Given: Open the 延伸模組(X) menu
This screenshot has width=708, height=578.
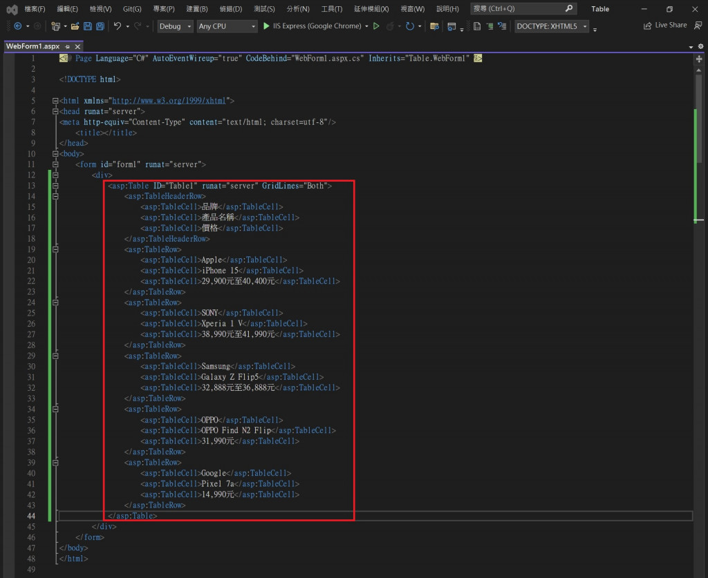Looking at the screenshot, I should pyautogui.click(x=371, y=8).
